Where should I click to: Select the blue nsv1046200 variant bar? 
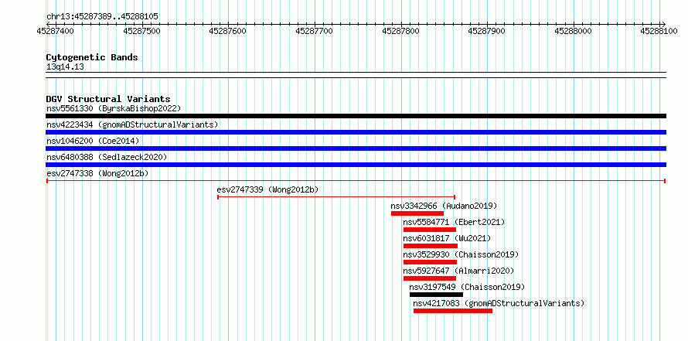pos(356,148)
